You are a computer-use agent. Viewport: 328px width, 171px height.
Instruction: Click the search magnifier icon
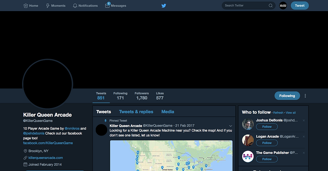pos(270,6)
